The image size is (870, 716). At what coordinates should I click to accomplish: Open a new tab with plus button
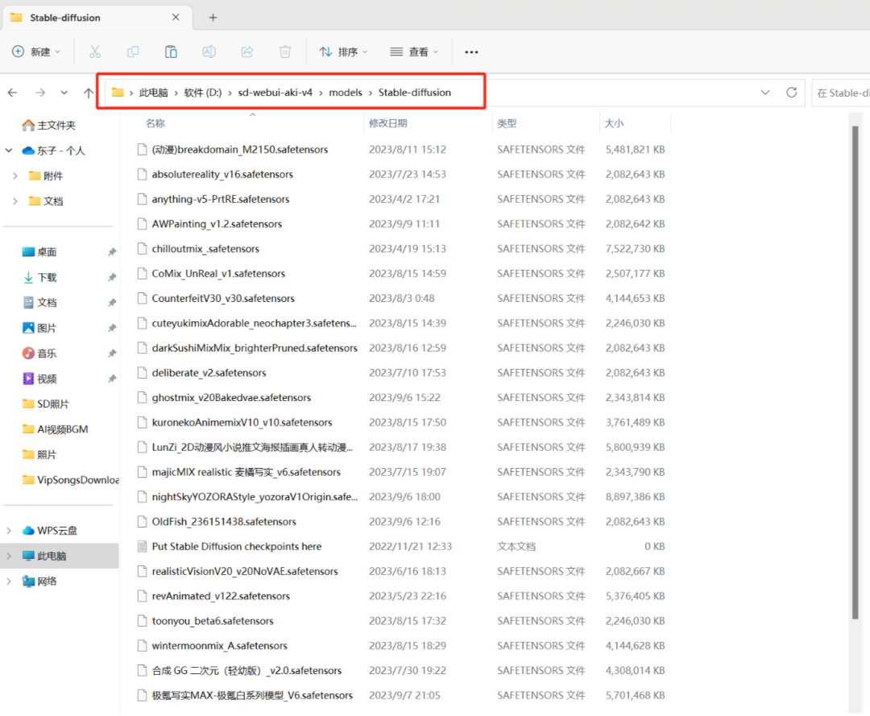click(x=213, y=18)
